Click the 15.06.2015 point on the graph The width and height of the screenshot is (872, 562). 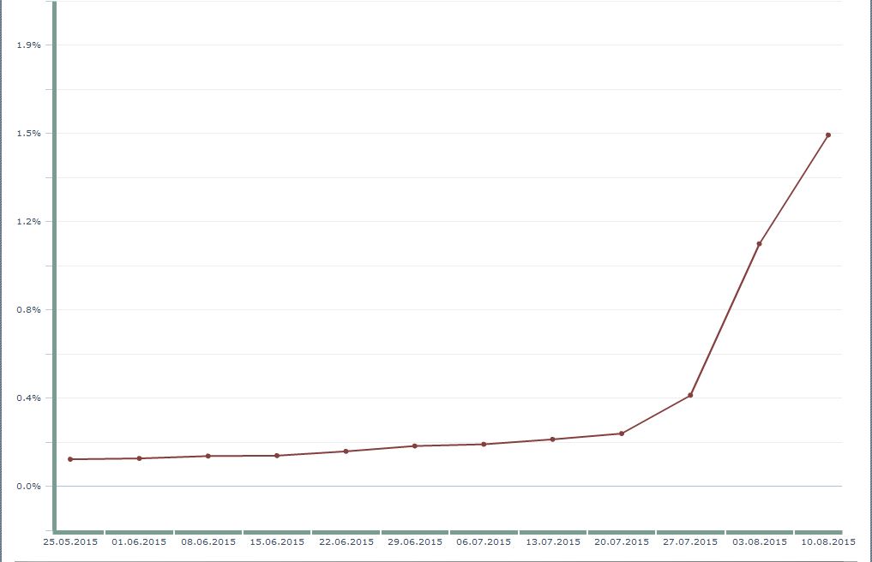[x=277, y=456]
